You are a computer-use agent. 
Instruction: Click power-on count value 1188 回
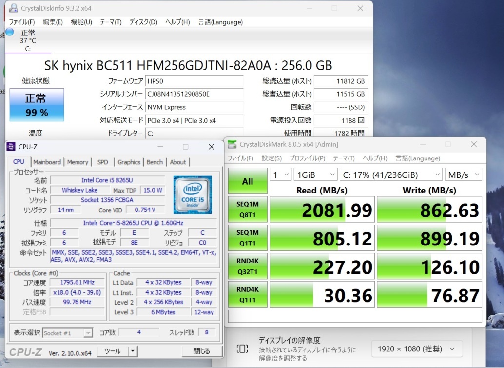tap(341, 121)
